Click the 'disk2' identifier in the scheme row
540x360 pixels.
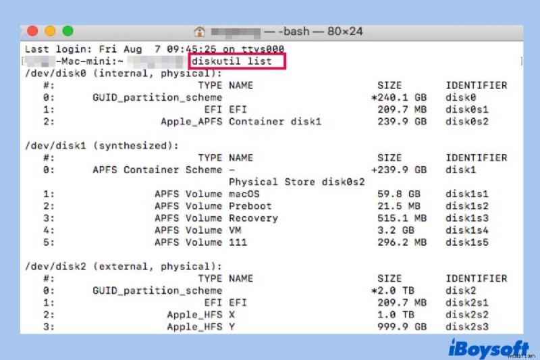(460, 290)
